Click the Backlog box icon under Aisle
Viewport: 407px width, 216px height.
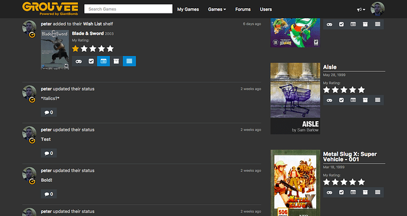365,100
